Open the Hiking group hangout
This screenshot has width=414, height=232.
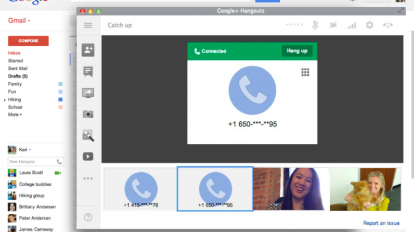point(32,196)
